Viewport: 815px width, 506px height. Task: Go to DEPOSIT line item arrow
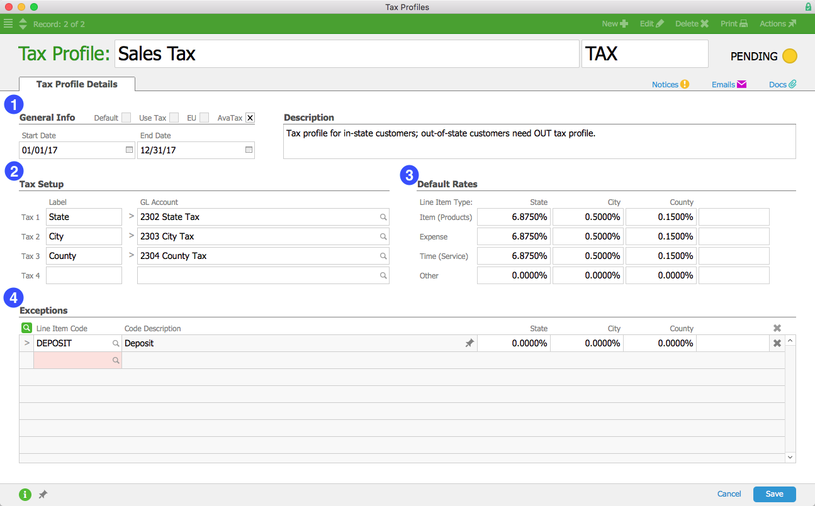[26, 343]
